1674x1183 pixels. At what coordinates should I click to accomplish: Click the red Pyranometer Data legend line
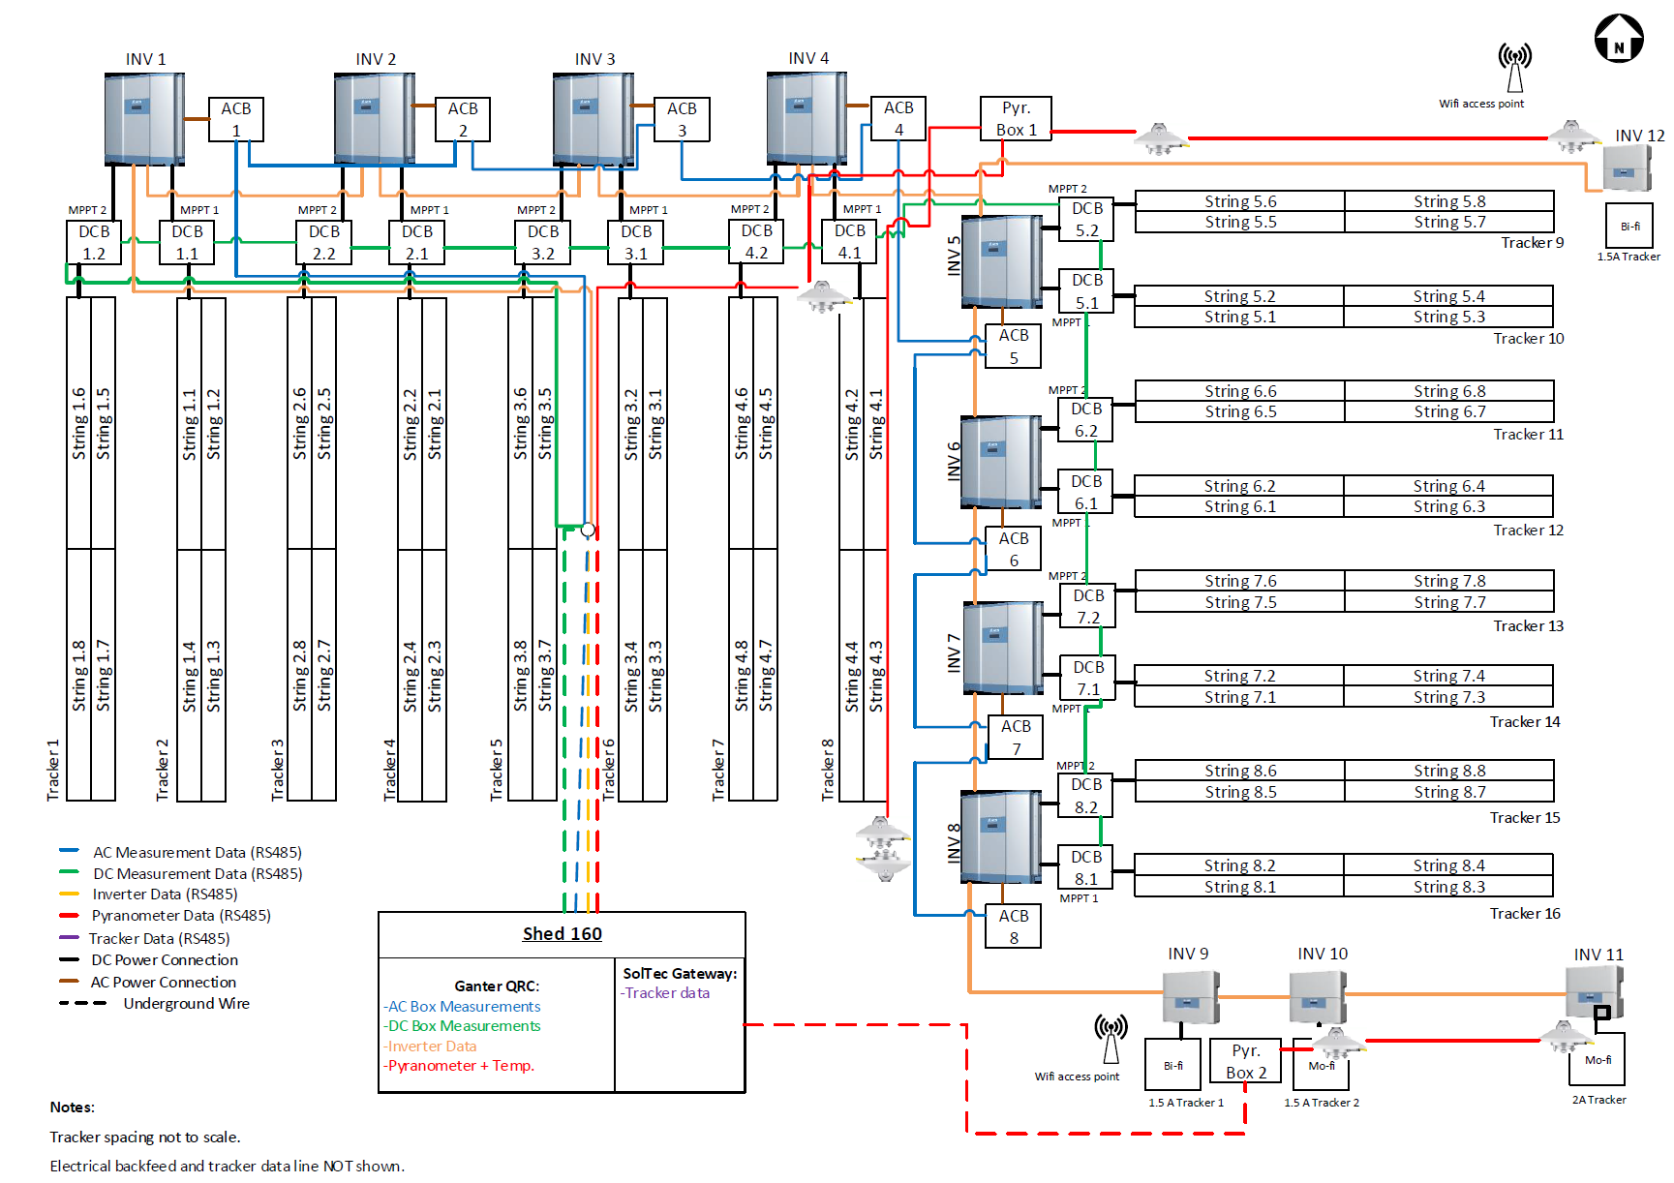click(69, 915)
